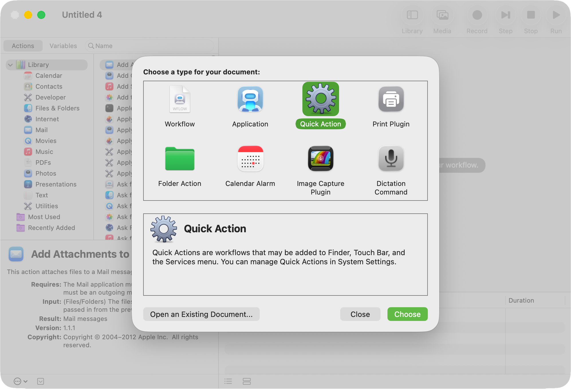The width and height of the screenshot is (571, 389).
Task: Switch to the Variables tab
Action: tap(63, 46)
